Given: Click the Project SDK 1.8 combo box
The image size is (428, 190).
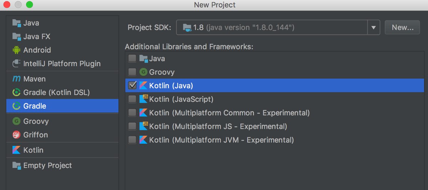Looking at the screenshot, I should tap(278, 27).
